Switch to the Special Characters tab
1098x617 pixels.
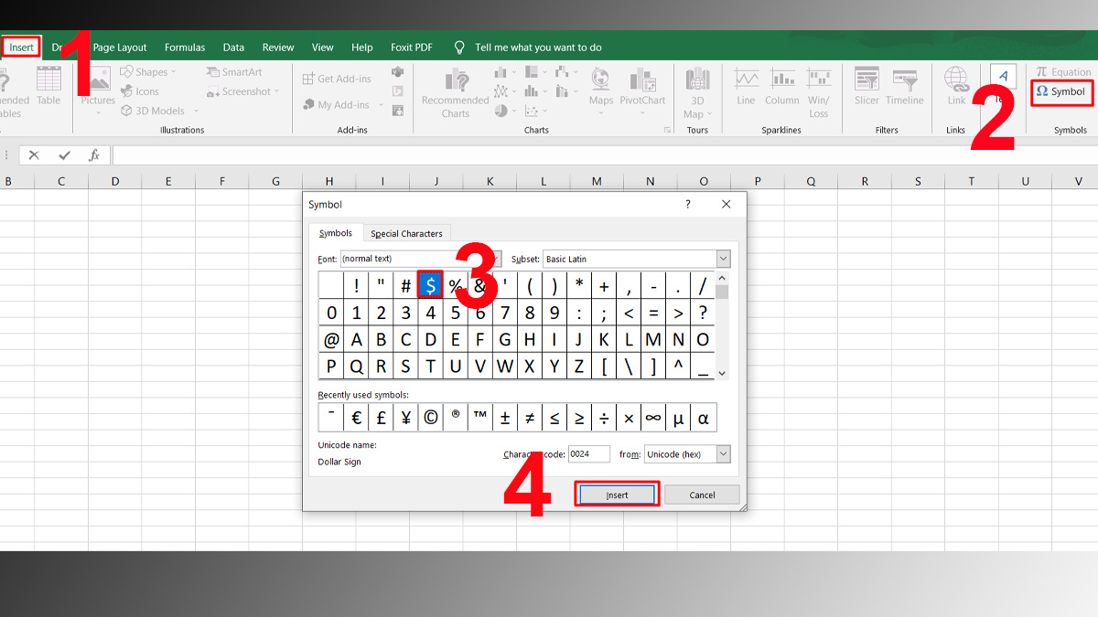406,233
